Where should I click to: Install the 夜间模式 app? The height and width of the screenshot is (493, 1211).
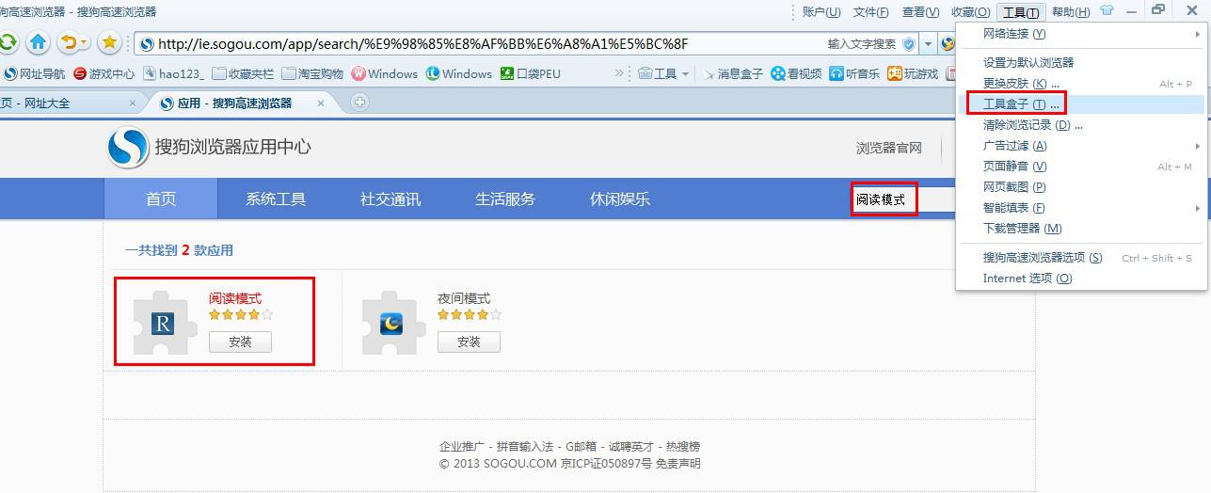click(x=469, y=342)
